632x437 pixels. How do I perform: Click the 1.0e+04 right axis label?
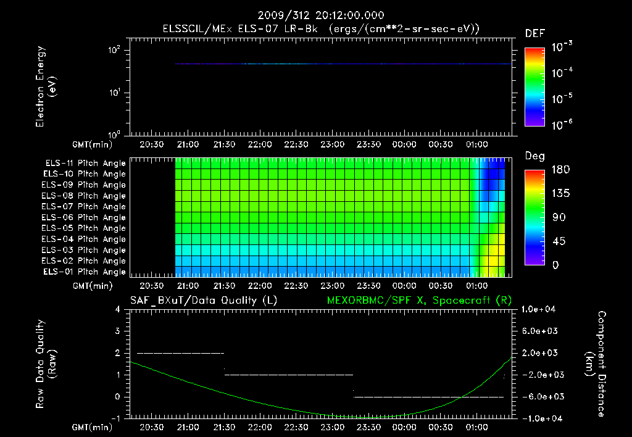click(x=538, y=309)
